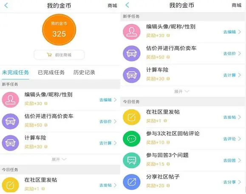Expand the newbie tasks with 展开 on the right screen

tap(181, 91)
